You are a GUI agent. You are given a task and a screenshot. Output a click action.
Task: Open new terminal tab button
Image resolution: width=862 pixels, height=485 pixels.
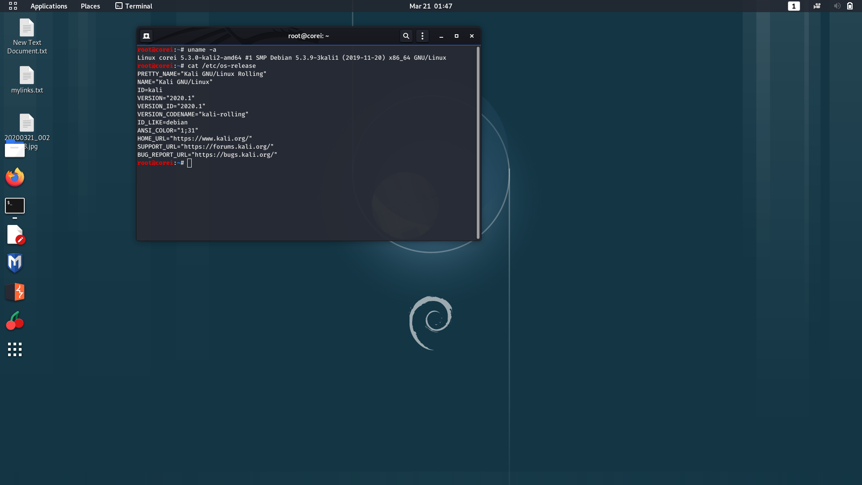[x=146, y=36]
